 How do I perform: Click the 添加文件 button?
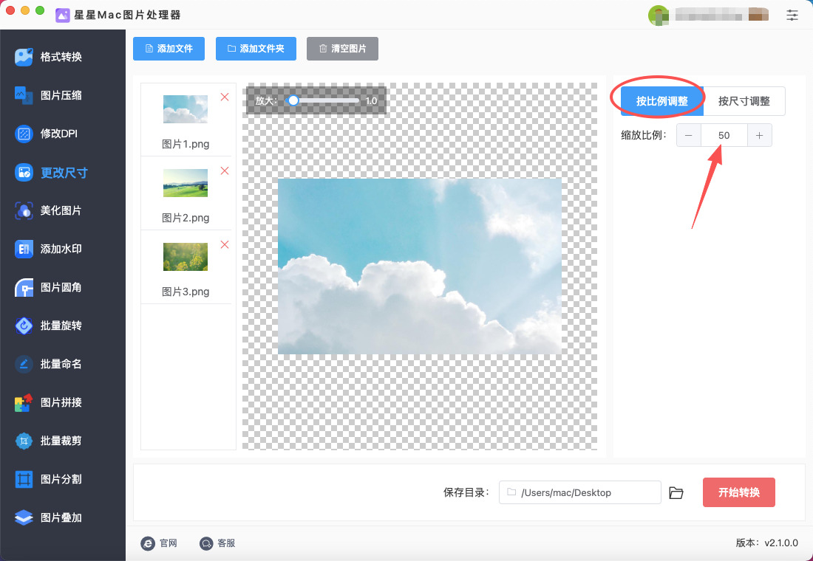169,49
